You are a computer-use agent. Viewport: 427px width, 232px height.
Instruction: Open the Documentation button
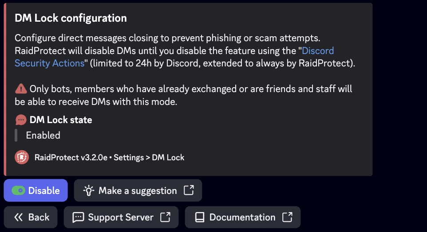(x=242, y=217)
